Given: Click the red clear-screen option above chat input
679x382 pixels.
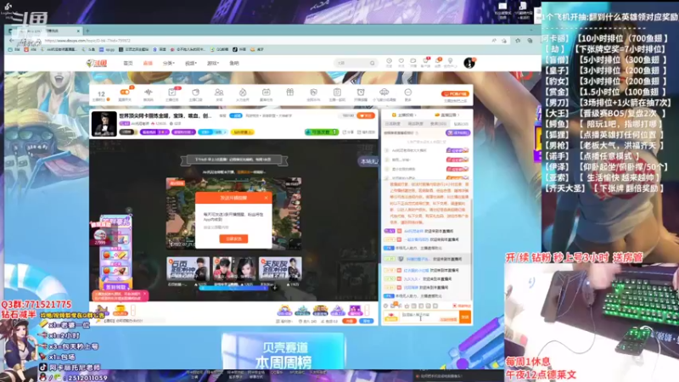Looking at the screenshot, I should (x=462, y=306).
